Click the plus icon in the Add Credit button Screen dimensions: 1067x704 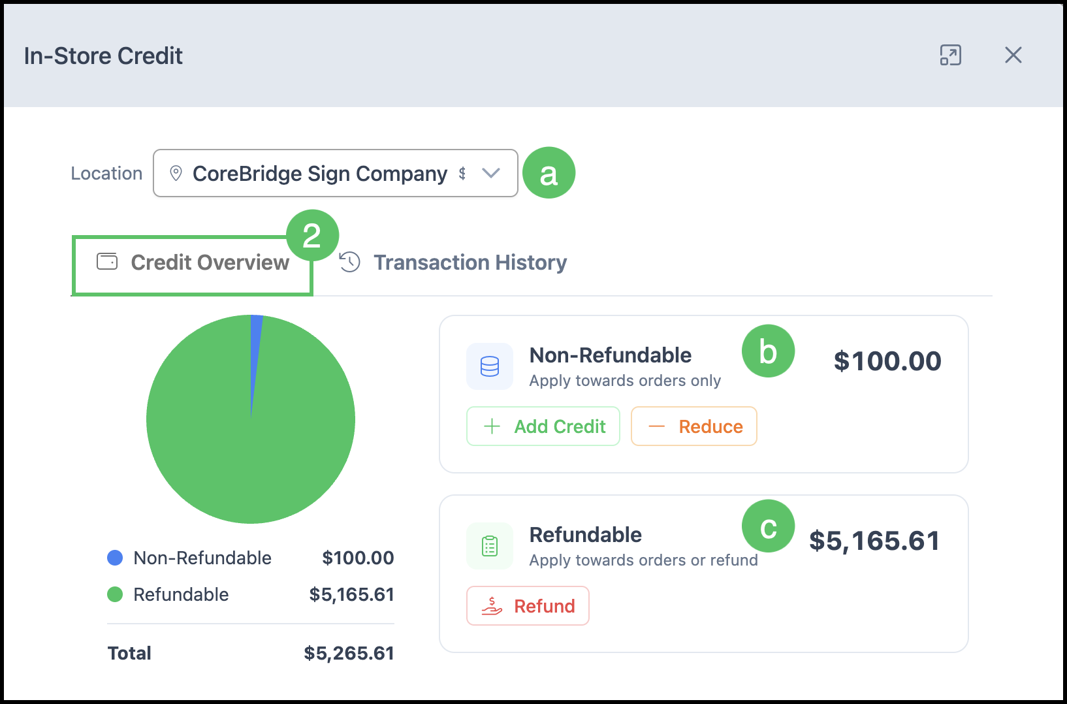[492, 426]
